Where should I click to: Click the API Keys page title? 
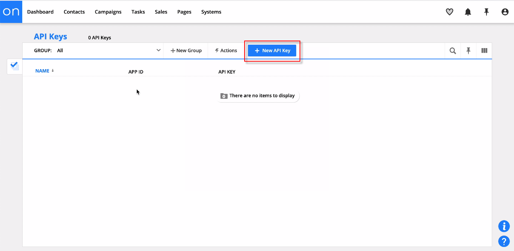point(50,36)
